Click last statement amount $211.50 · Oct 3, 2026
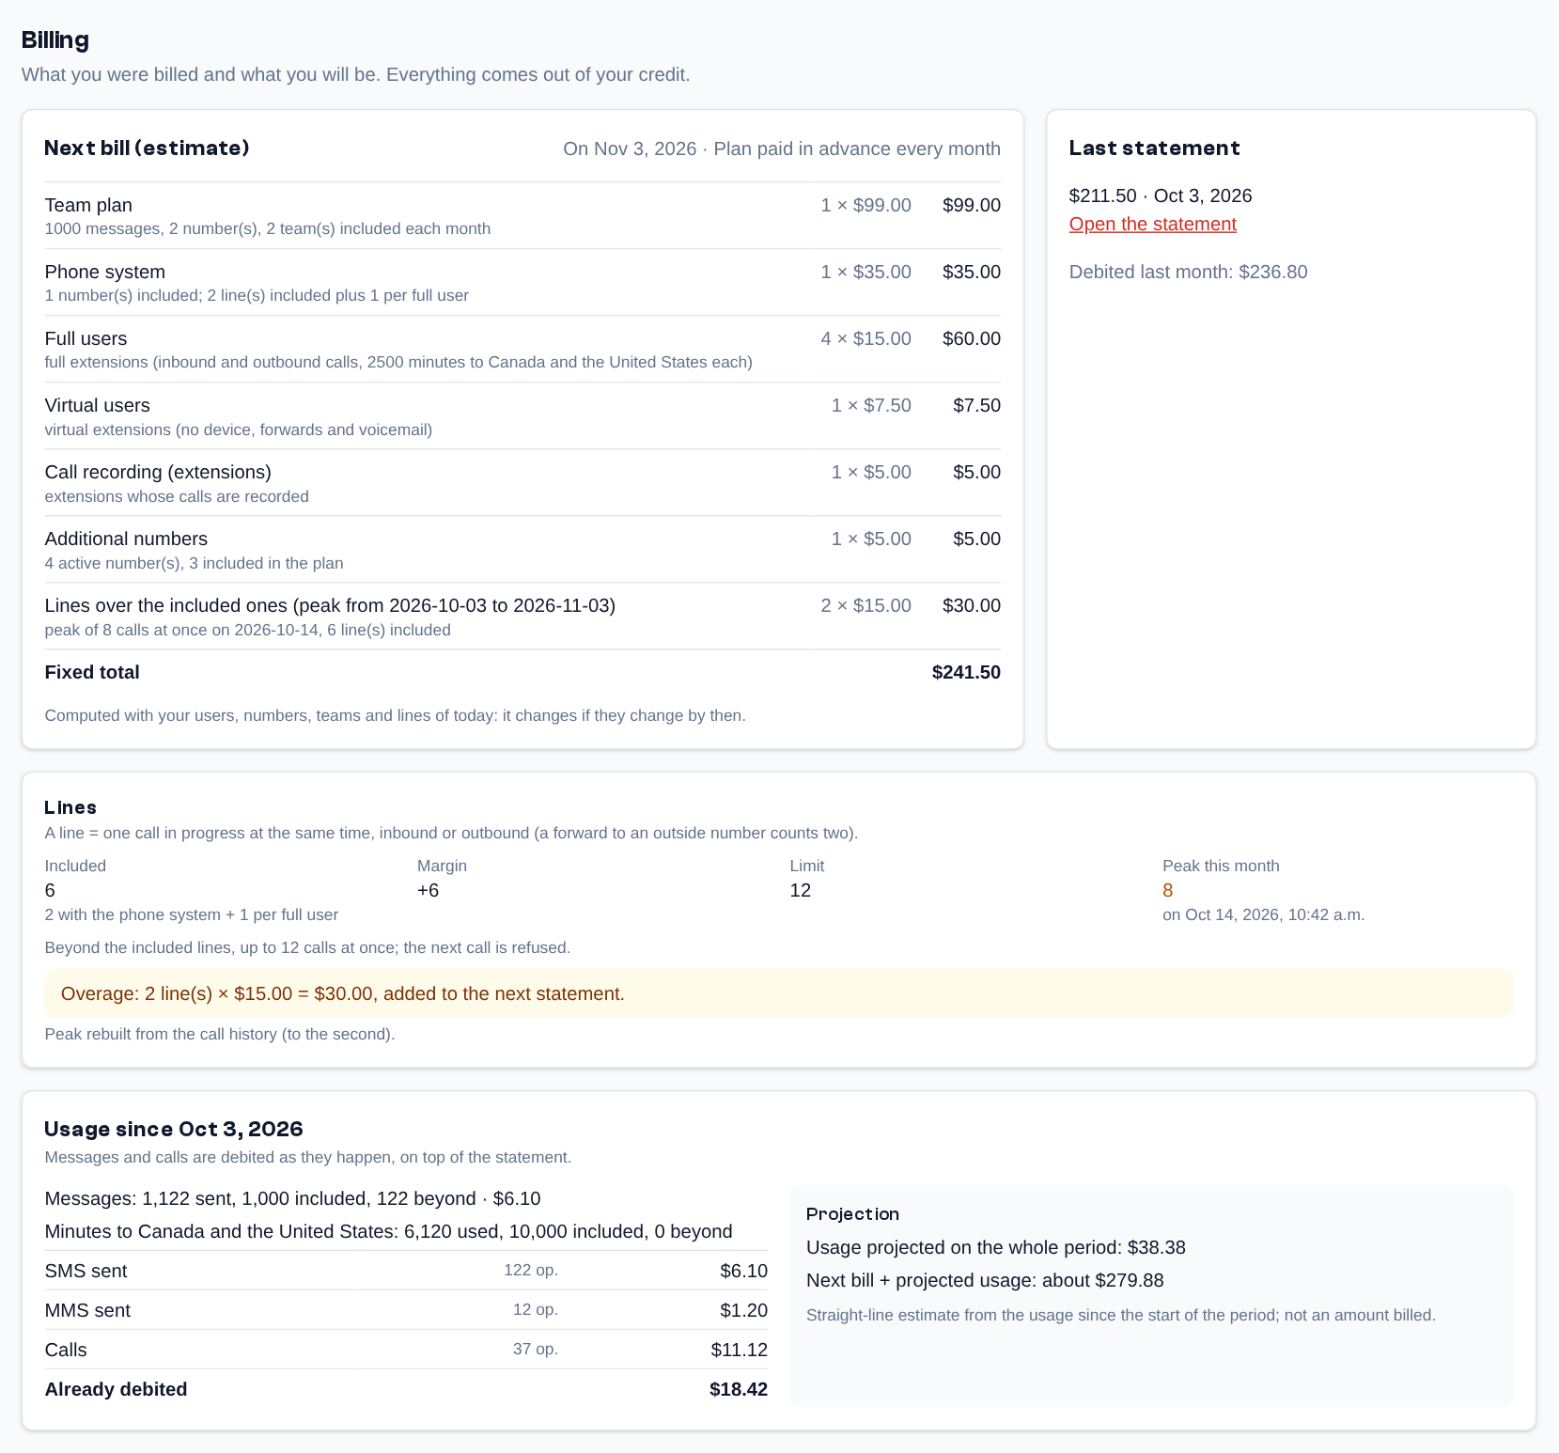 [1161, 195]
